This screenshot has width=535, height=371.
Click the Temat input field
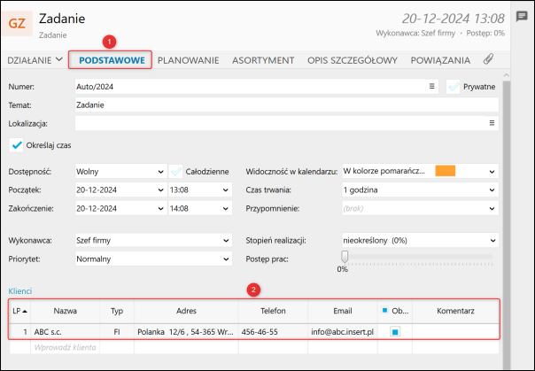[287, 104]
